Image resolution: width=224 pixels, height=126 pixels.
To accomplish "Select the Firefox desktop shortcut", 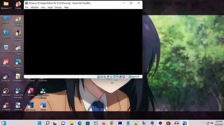I will pos(18,6).
